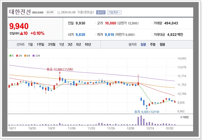Image resolution: width=202 pixels, height=140 pixels.
Task: Click the stock code 001440
Action: [x=38, y=12]
